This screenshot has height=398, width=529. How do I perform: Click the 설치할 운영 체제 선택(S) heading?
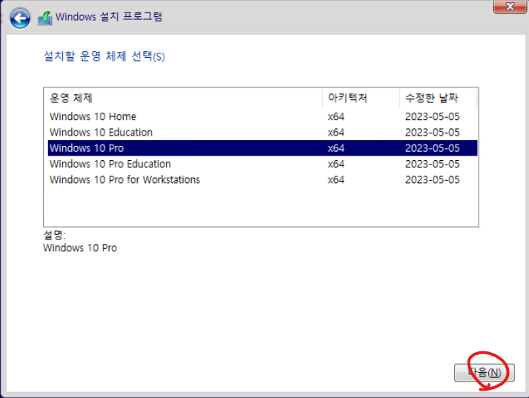click(104, 56)
